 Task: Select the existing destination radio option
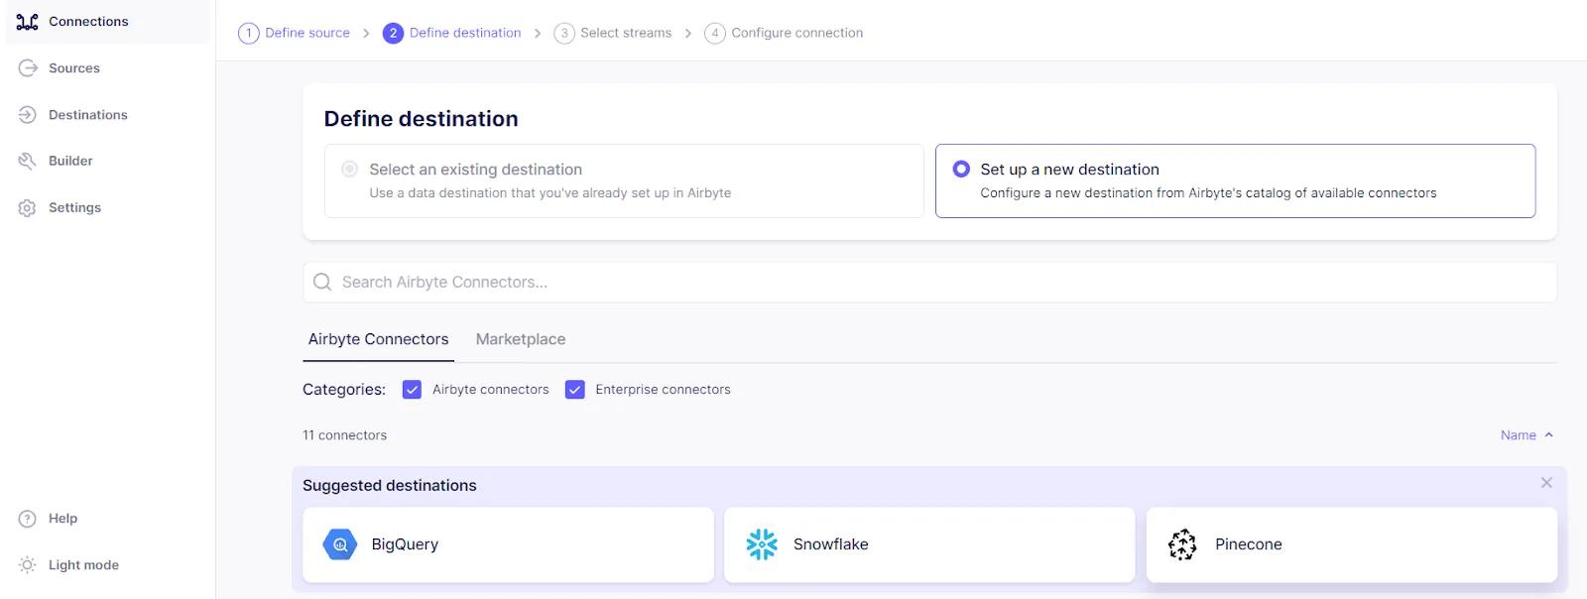(349, 170)
